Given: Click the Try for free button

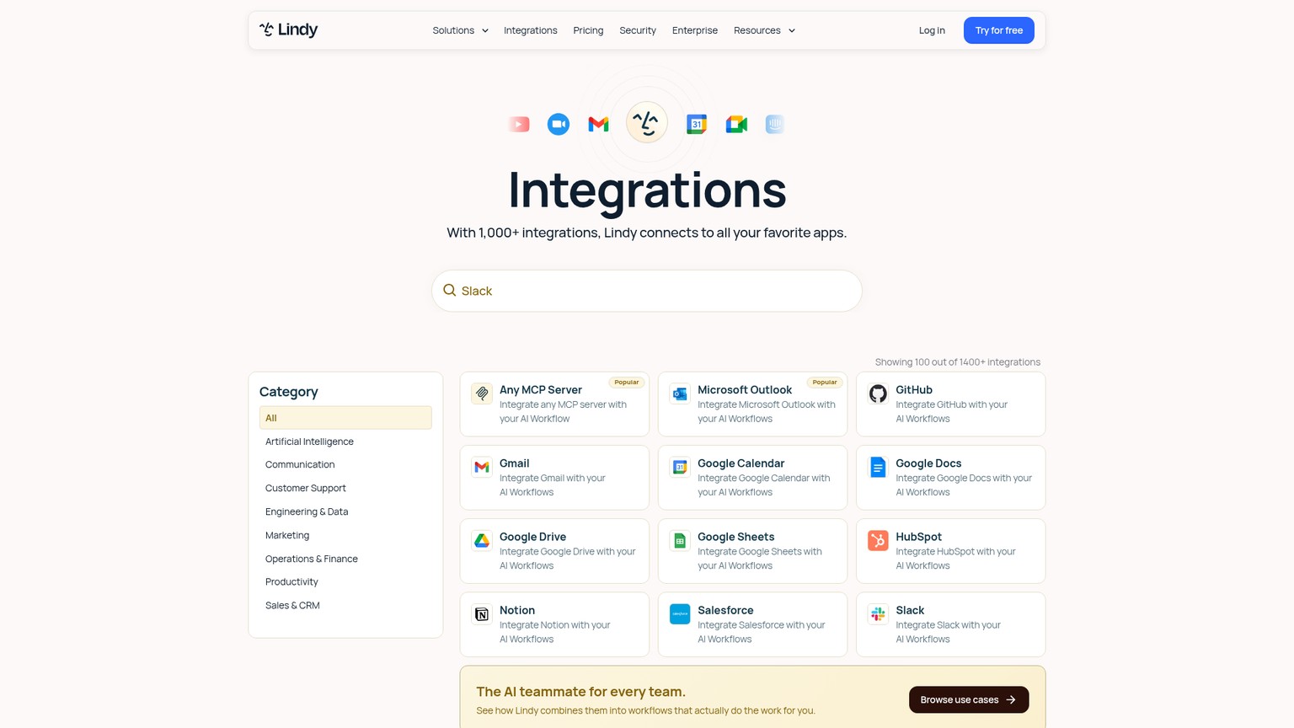Looking at the screenshot, I should [x=999, y=30].
